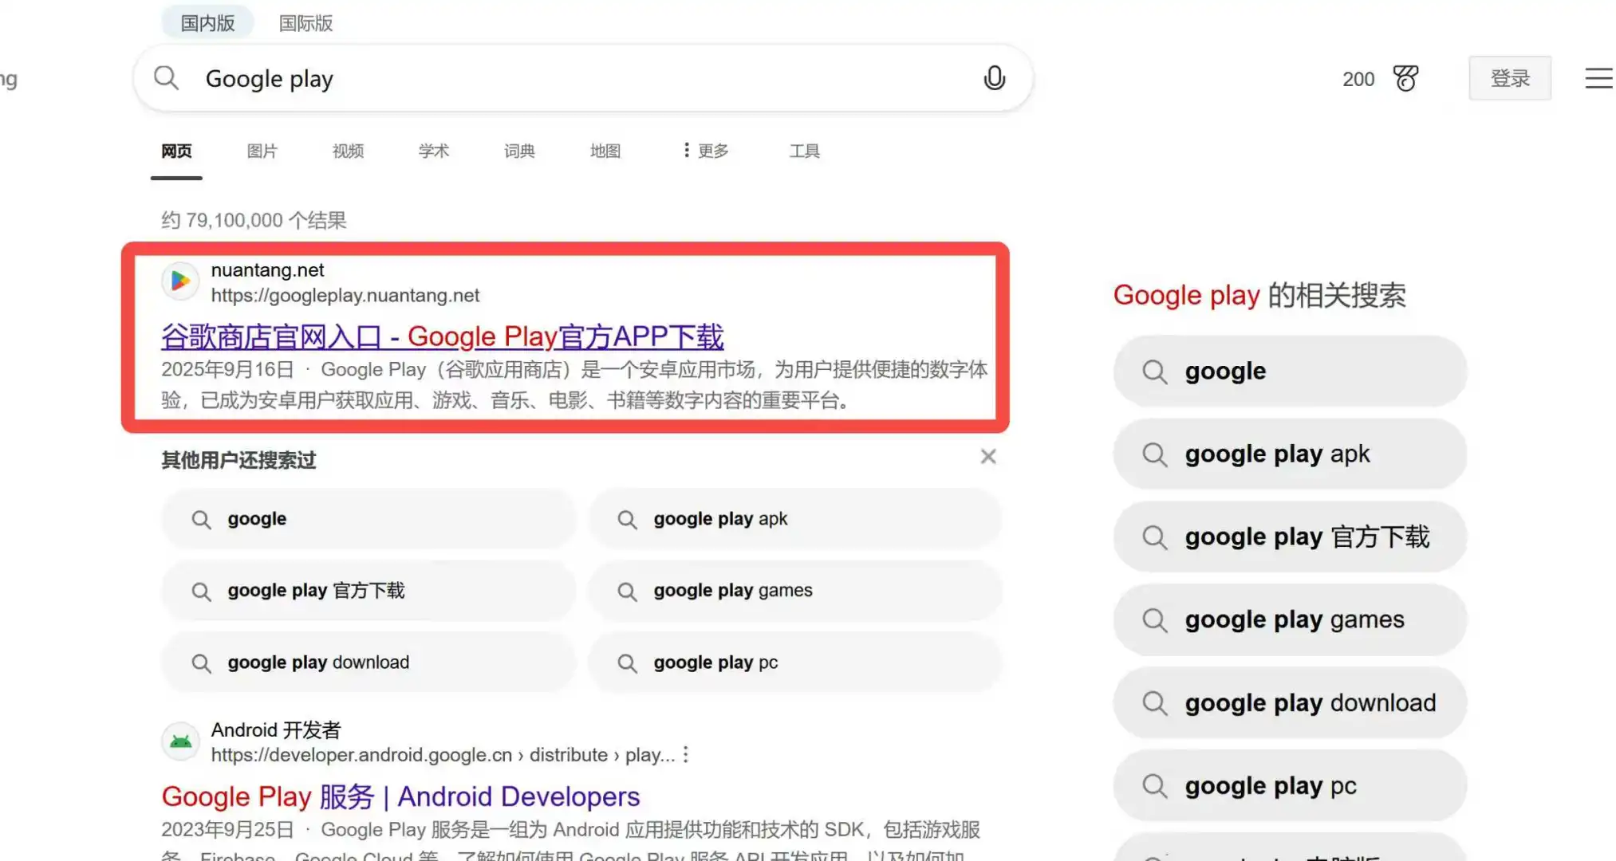Click the magnifier icon in search box
This screenshot has height=861, width=1616.
pos(166,78)
